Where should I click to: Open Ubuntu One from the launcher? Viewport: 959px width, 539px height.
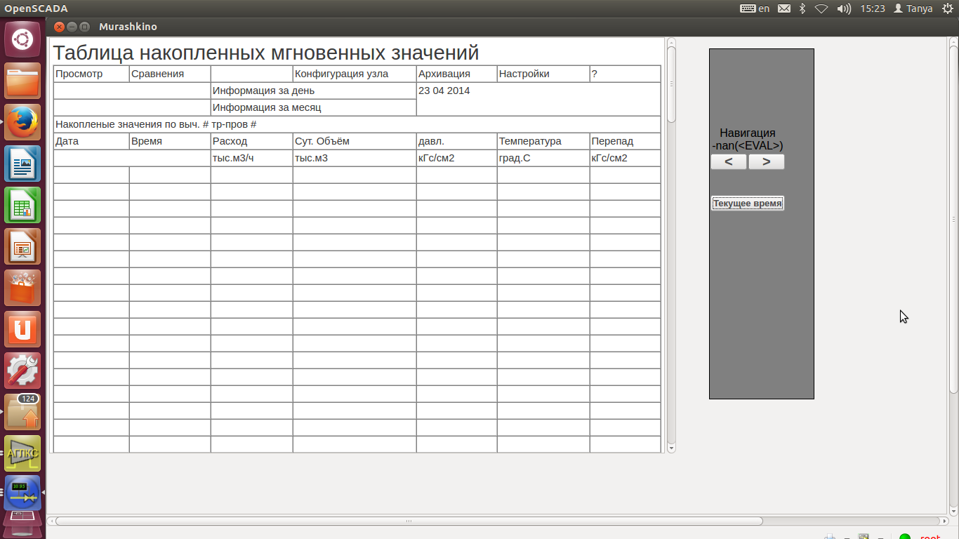click(x=22, y=329)
